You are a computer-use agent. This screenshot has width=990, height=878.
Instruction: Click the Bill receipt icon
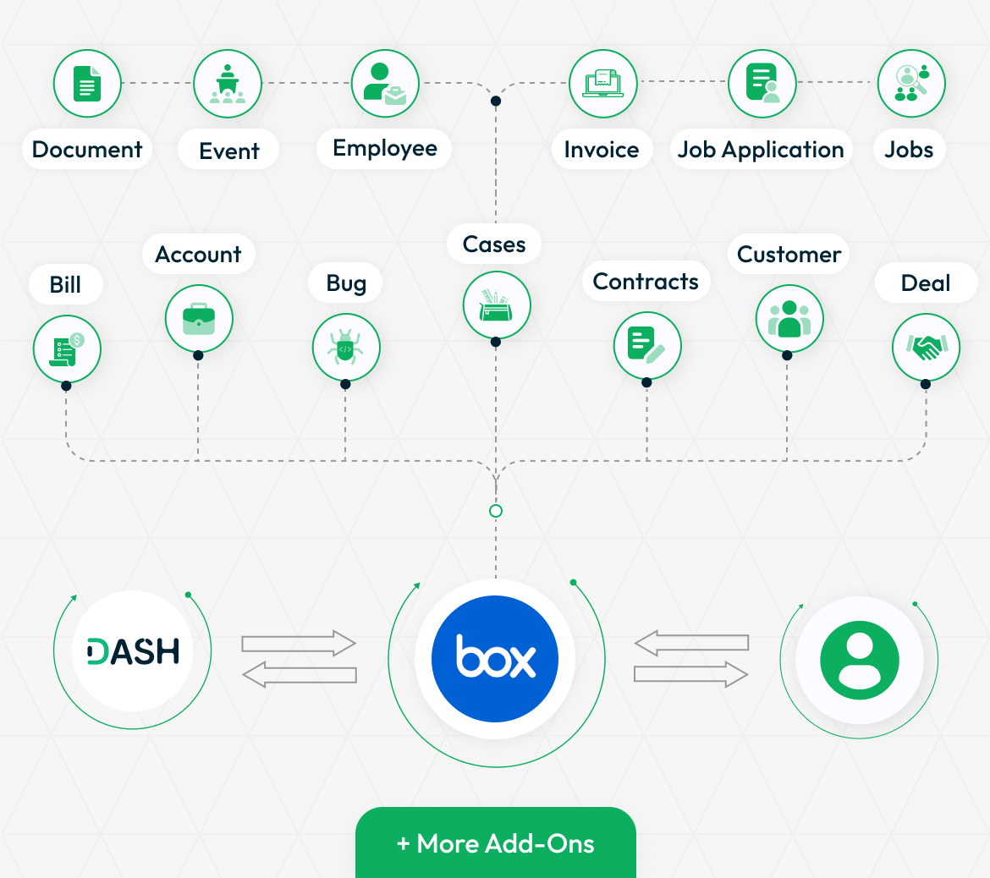[x=67, y=349]
